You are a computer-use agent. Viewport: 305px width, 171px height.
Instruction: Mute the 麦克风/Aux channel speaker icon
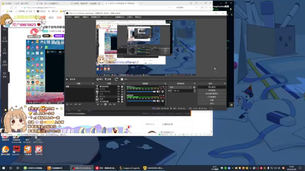coord(158,92)
